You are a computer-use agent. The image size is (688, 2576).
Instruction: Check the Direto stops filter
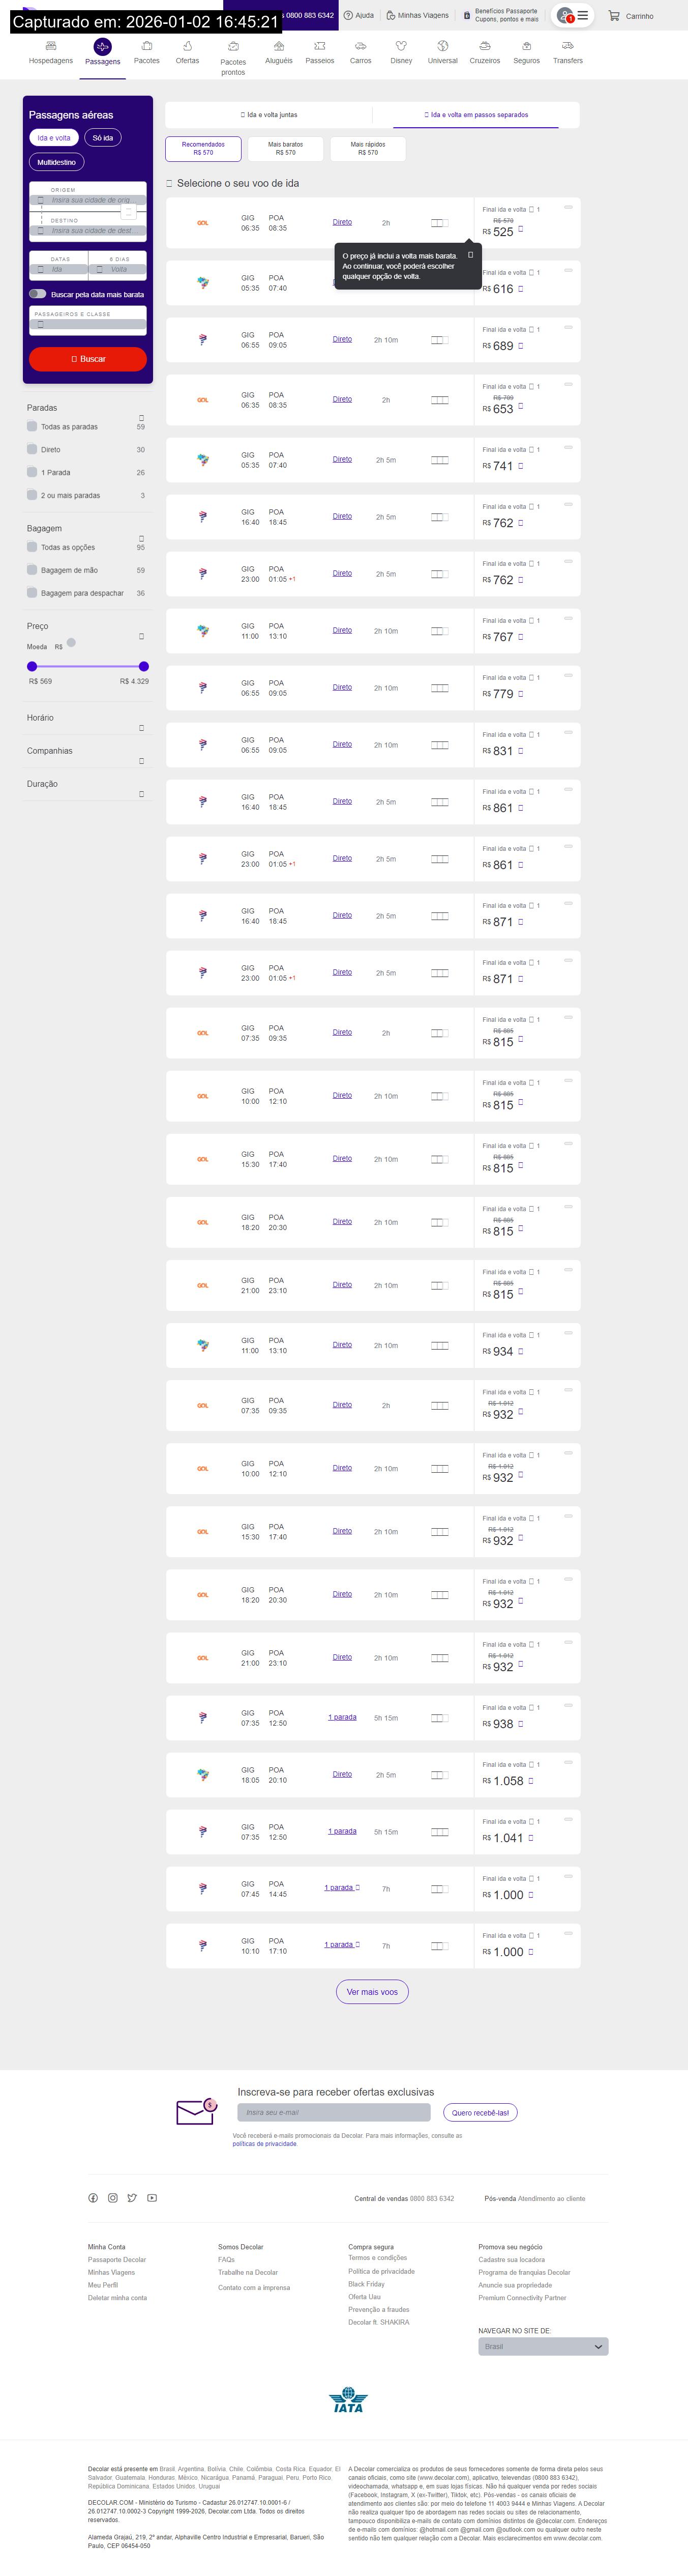point(32,449)
